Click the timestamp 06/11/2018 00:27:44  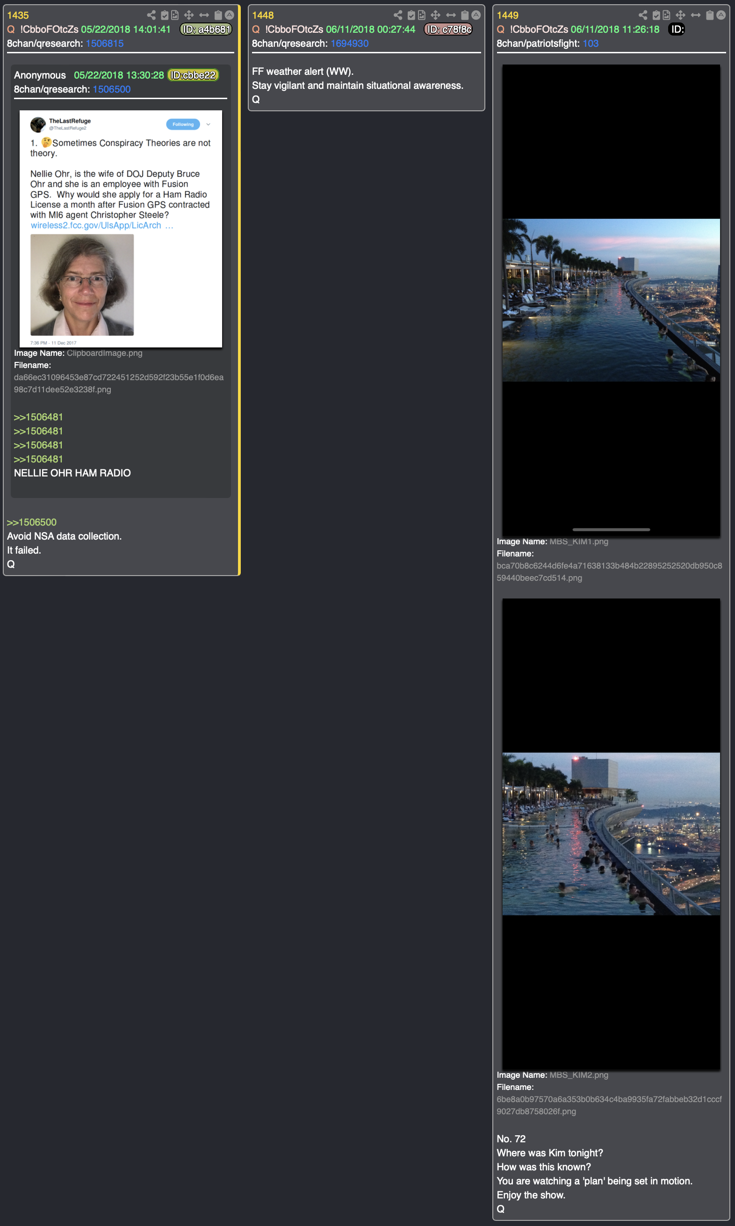coord(370,30)
